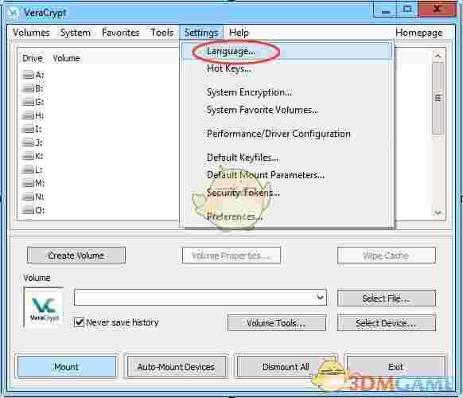Open the Help menu
Image resolution: width=463 pixels, height=398 pixels.
pos(239,33)
